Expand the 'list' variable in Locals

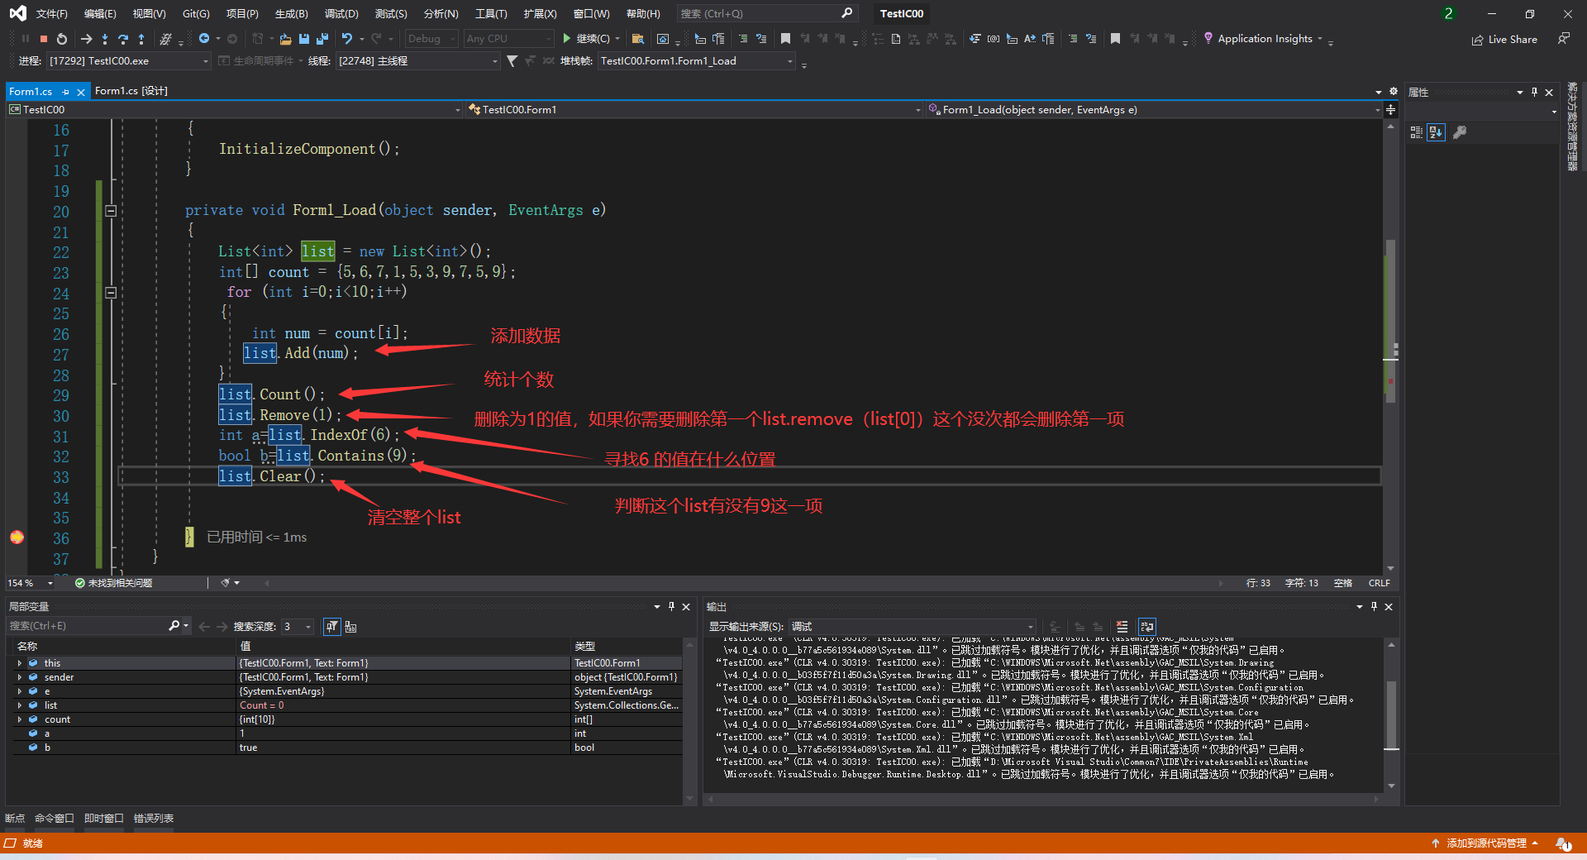coord(20,705)
